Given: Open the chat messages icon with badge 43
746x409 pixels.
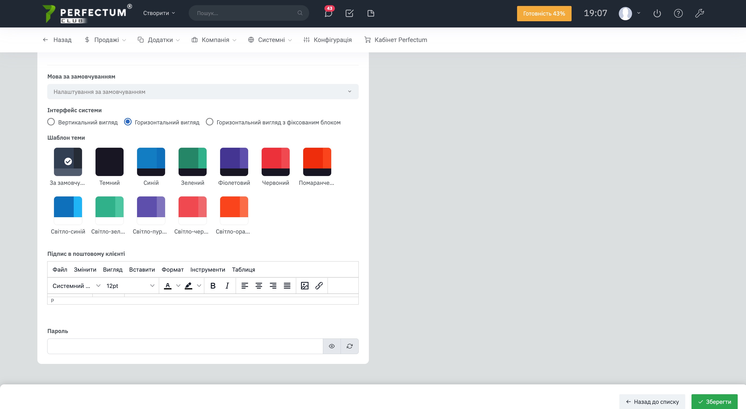Looking at the screenshot, I should pyautogui.click(x=328, y=13).
